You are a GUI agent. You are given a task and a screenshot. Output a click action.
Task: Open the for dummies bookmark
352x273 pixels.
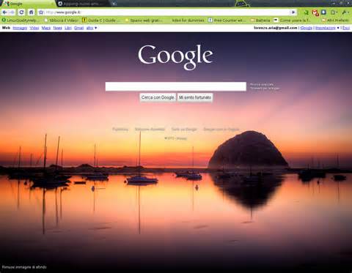188,20
